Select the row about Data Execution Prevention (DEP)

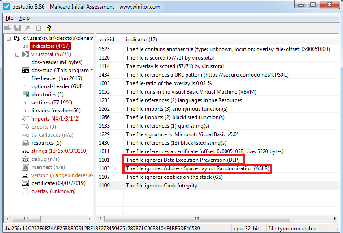point(217,160)
